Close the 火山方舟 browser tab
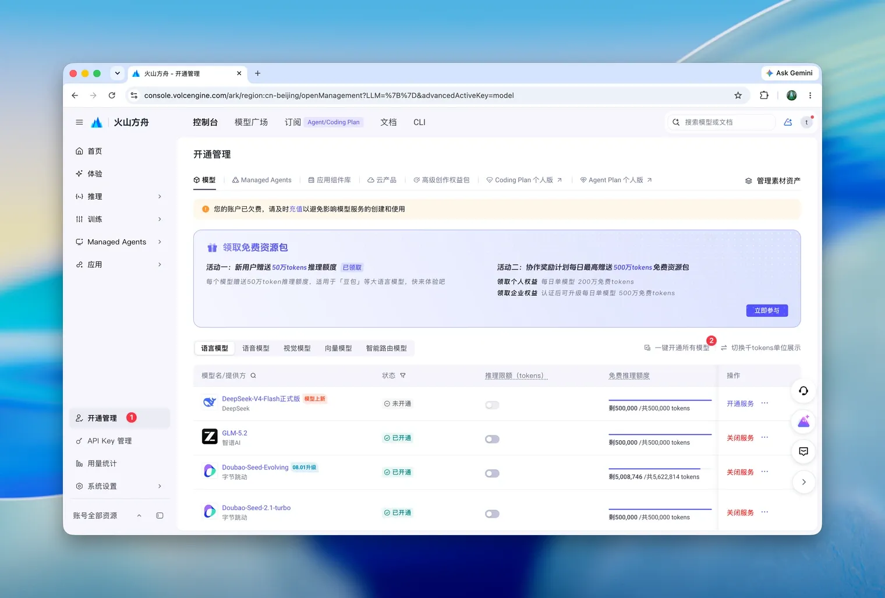Screen dimensions: 885x598 point(239,73)
